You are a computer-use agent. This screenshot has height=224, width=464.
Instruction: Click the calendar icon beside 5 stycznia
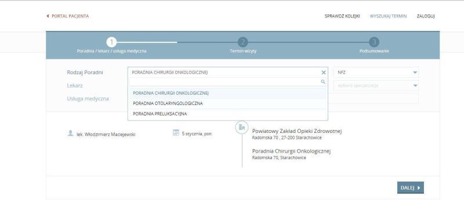point(176,132)
